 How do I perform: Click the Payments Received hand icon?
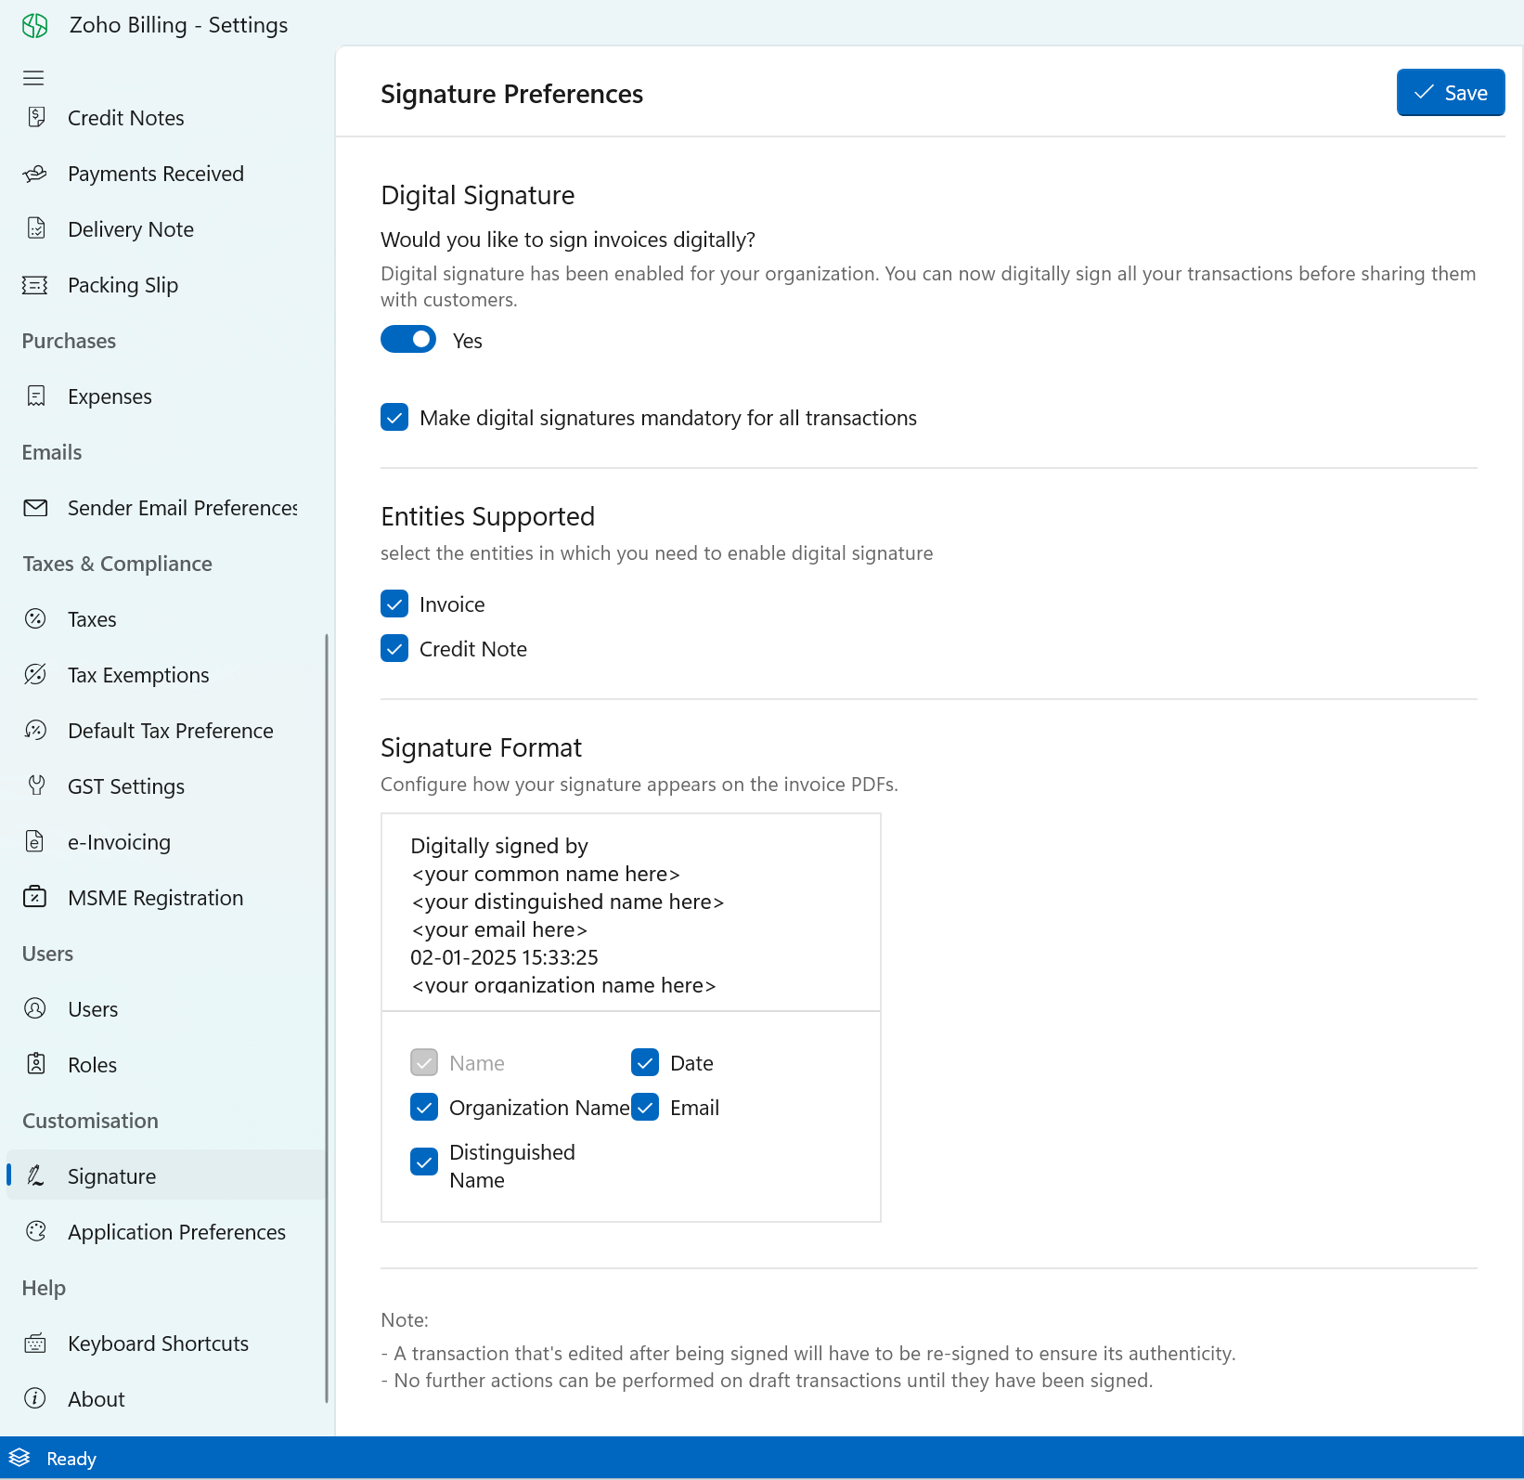(35, 174)
